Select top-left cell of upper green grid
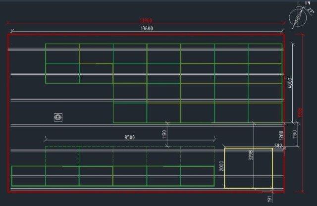 pos(62,53)
